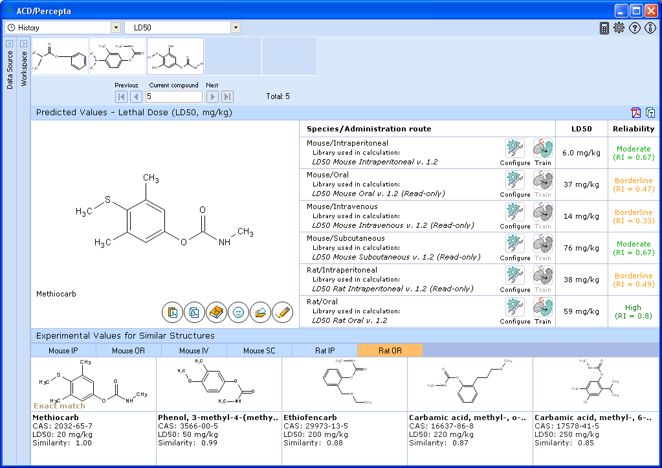
Task: Click the Reliability column header
Action: click(x=634, y=129)
